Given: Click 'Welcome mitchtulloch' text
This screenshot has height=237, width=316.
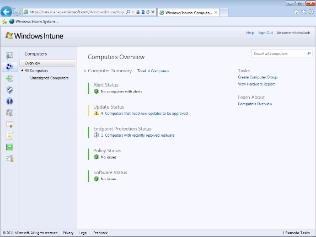Looking at the screenshot, I should tap(293, 33).
